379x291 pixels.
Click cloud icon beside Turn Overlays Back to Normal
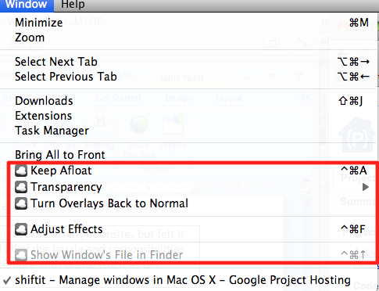coord(21,203)
